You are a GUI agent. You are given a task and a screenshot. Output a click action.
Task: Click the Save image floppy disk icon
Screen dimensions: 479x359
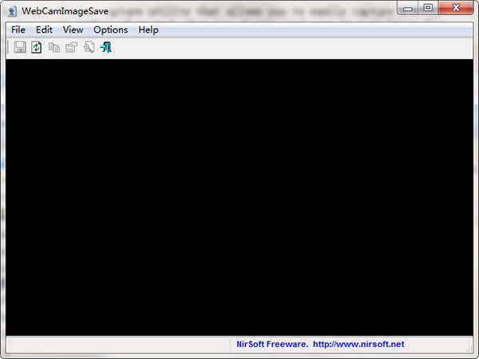[20, 48]
